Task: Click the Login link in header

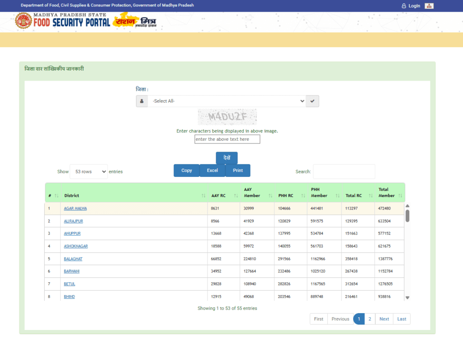Action: [414, 5]
